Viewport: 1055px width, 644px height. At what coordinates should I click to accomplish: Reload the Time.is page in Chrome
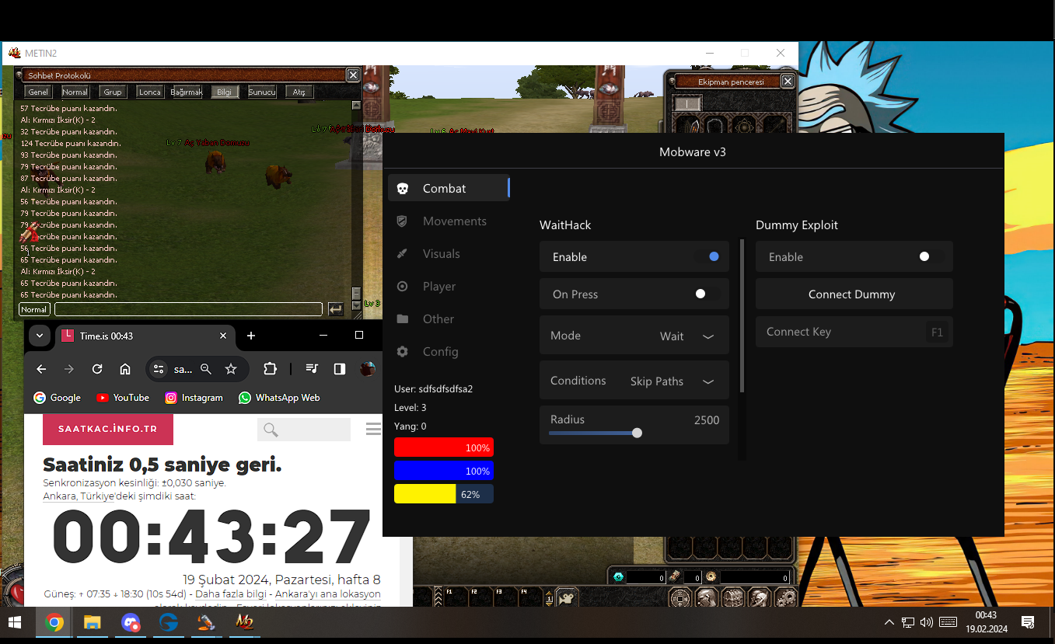point(97,369)
